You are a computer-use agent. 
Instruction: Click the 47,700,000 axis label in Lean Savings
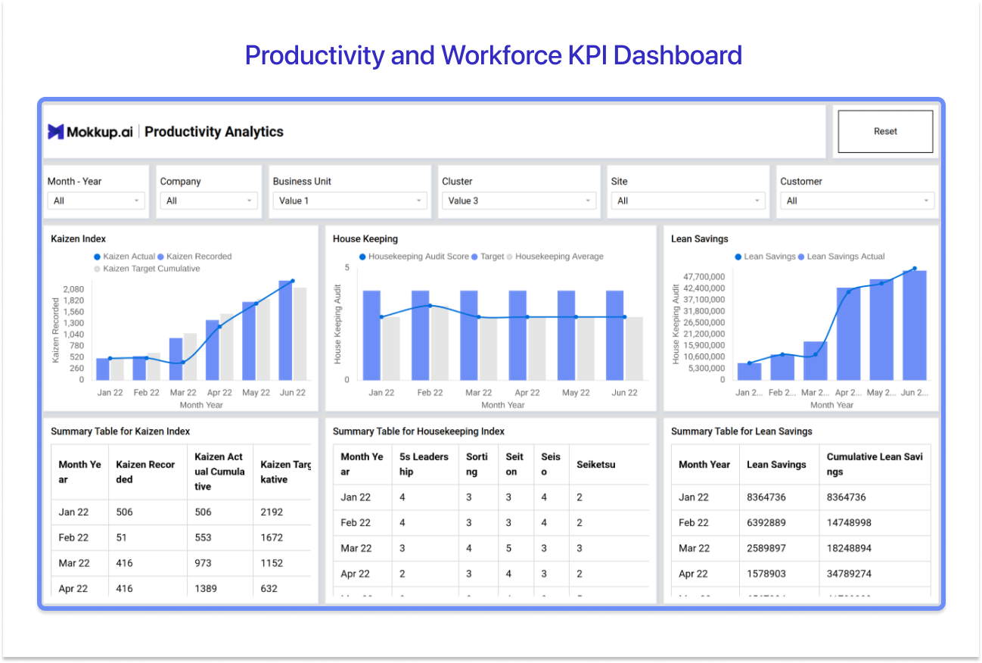pos(704,277)
